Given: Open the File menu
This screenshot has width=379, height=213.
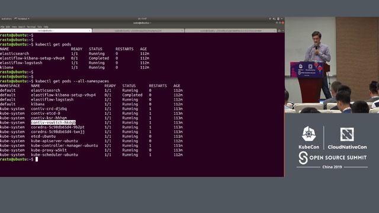Looking at the screenshot, I should pyautogui.click(x=2, y=27).
